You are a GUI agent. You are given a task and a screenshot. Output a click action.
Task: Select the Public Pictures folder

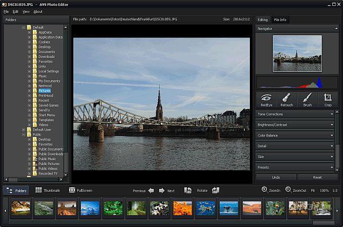click(x=49, y=164)
